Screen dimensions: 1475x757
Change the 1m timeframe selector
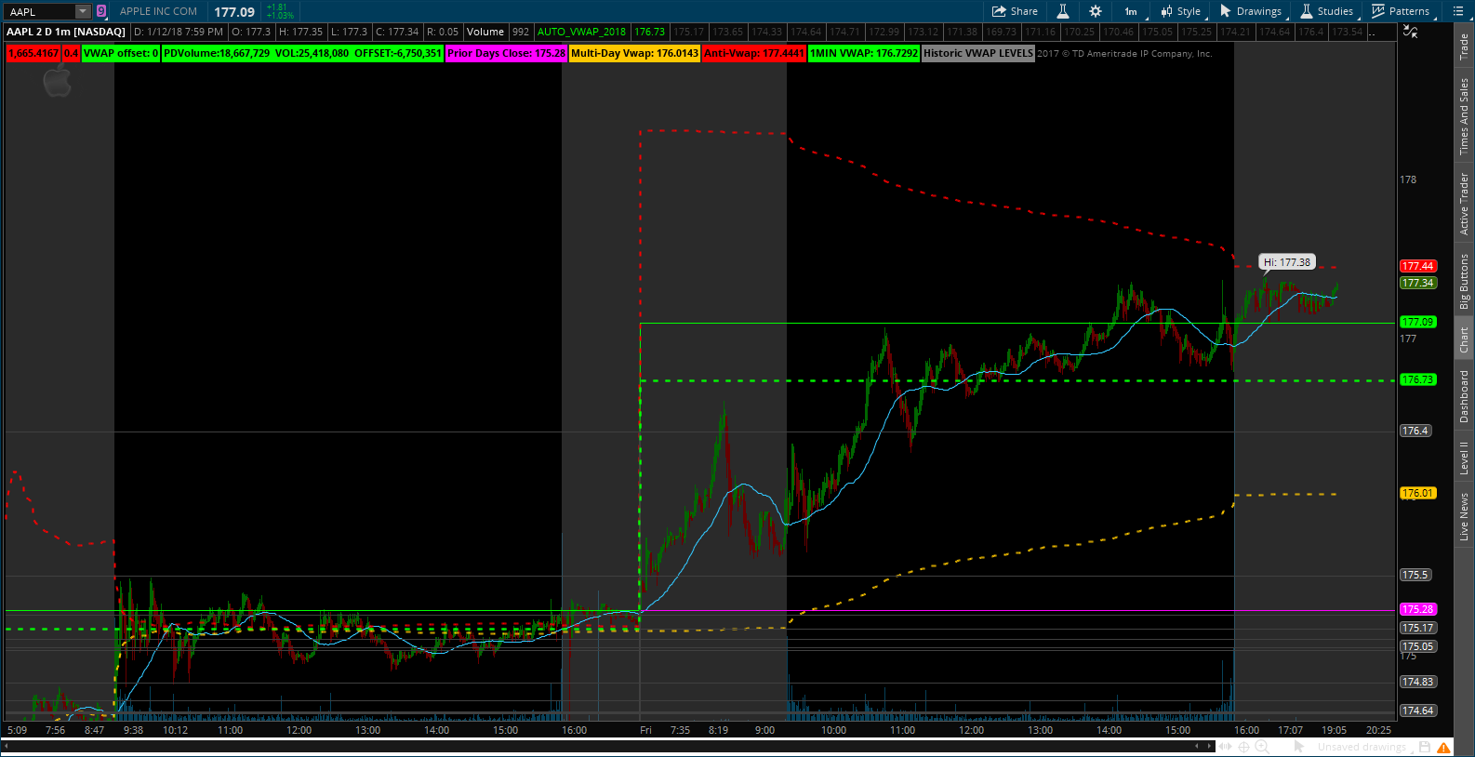click(1132, 11)
